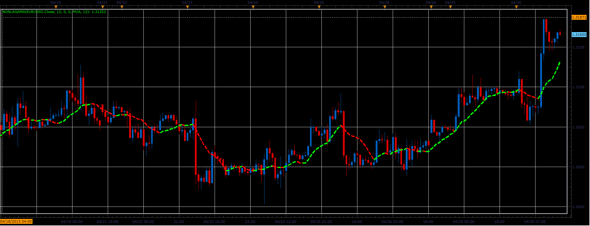Click the 04/29 05:00 time axis label

pos(464,222)
